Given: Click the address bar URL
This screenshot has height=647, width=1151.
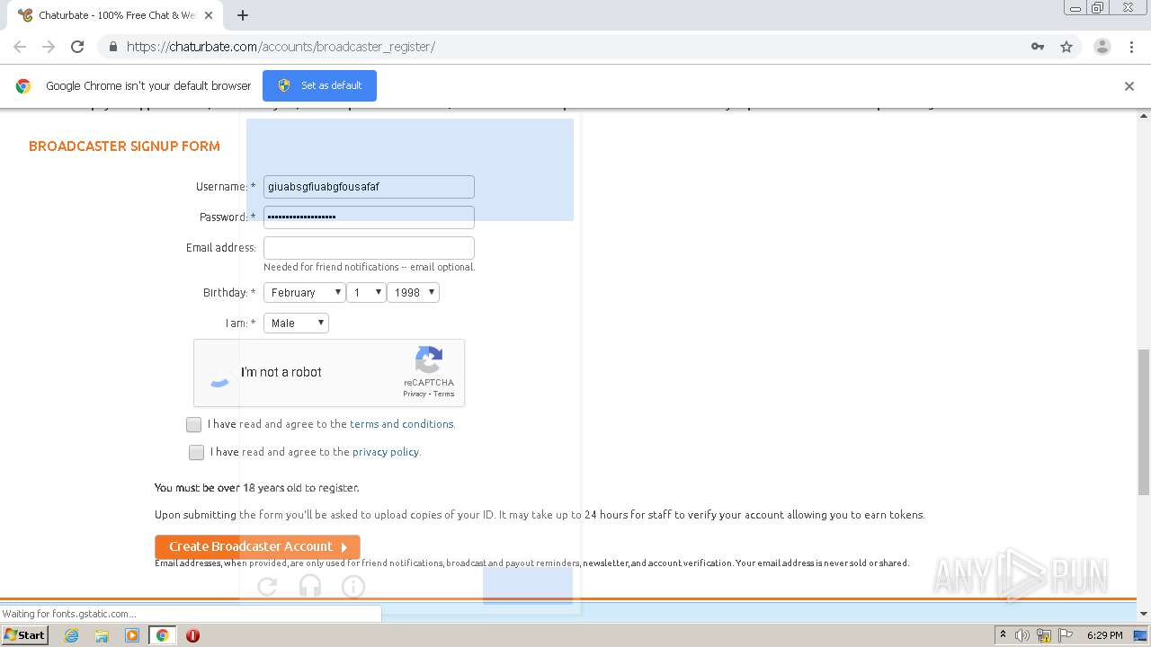Looking at the screenshot, I should [x=281, y=47].
